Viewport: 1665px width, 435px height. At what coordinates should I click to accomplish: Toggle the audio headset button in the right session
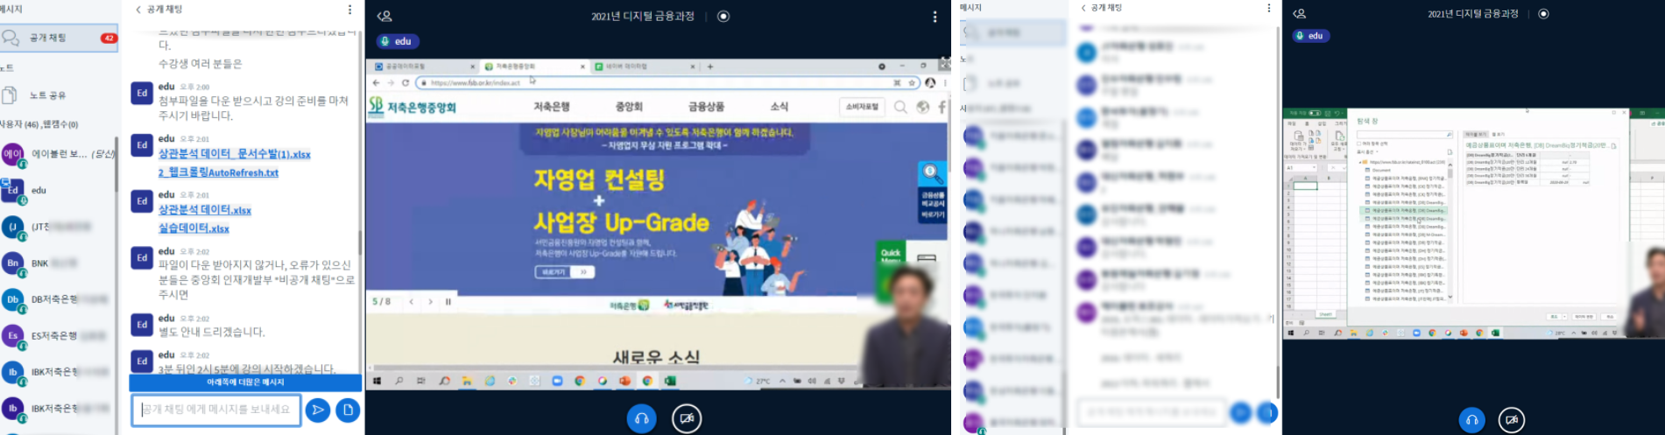point(1471,420)
